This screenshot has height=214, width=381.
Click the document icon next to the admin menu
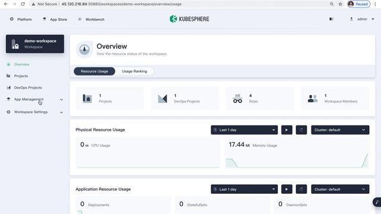[x=331, y=19]
